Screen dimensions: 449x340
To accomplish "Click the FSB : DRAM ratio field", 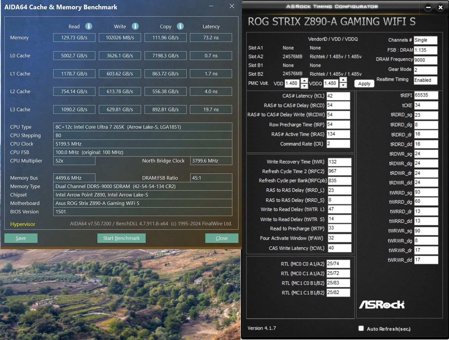I will click(425, 50).
